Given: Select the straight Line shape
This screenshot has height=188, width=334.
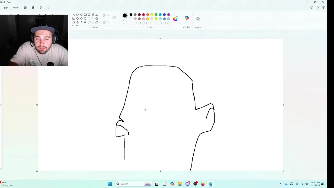Looking at the screenshot, I should coord(74,15).
